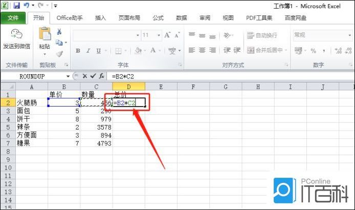The height and width of the screenshot is (210, 355).
Task: Click cell containing 方便面
Action: point(32,135)
